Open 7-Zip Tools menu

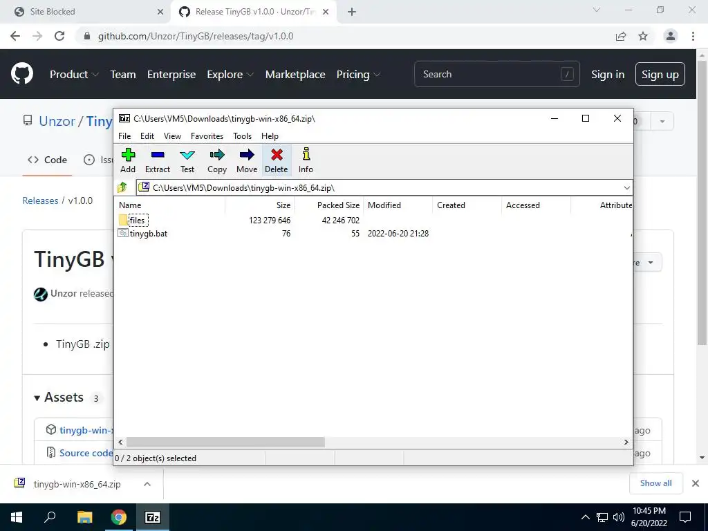pyautogui.click(x=242, y=136)
